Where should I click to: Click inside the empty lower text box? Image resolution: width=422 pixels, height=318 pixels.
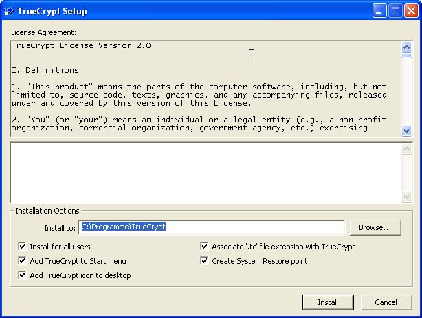206,172
